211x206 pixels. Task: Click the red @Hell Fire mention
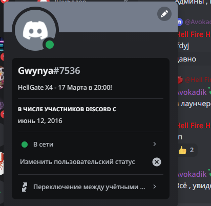[x=198, y=80]
